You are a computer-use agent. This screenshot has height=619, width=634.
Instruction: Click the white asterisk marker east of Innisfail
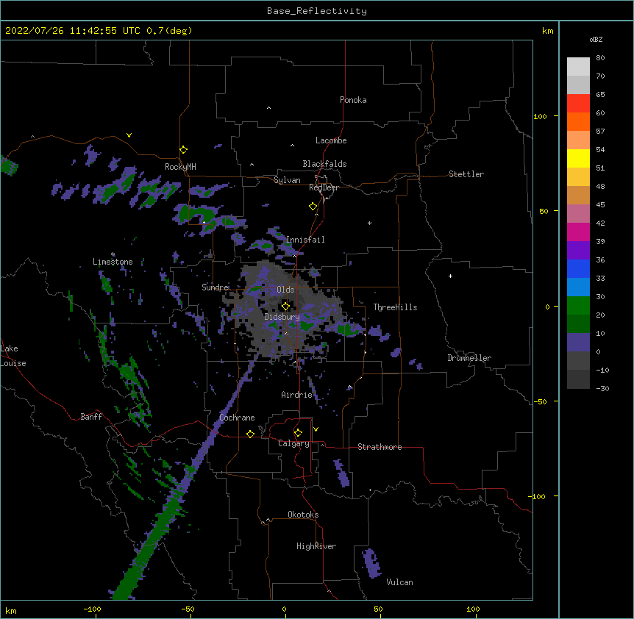[x=369, y=223]
